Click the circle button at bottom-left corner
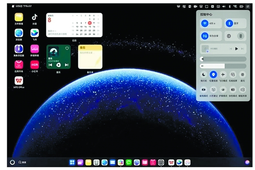 coord(13,162)
